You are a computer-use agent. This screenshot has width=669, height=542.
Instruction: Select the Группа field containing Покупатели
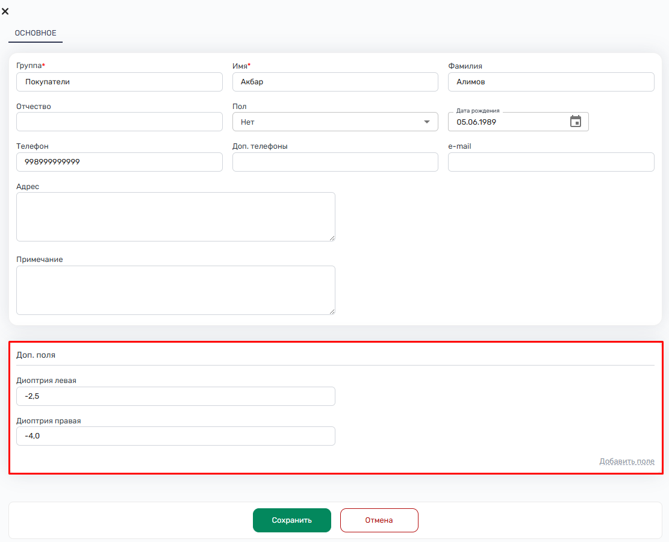click(119, 82)
